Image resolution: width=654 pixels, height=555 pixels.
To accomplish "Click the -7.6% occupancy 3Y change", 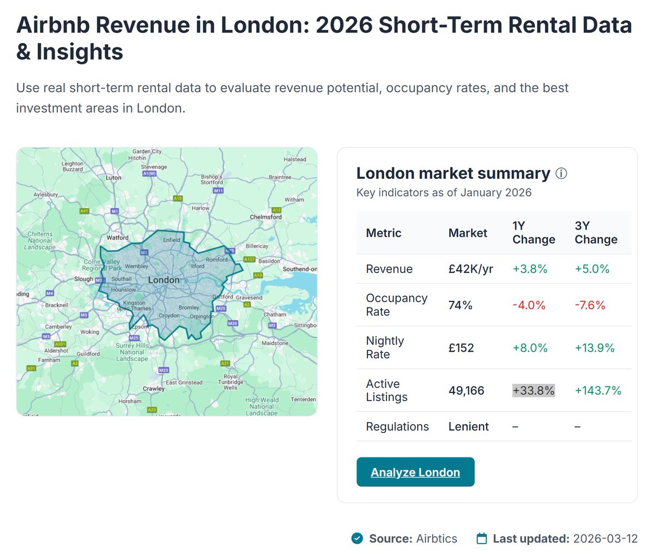I will click(x=590, y=305).
